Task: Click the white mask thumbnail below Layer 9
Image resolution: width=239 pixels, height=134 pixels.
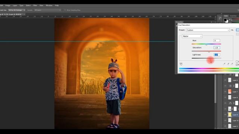Action: (236, 103)
